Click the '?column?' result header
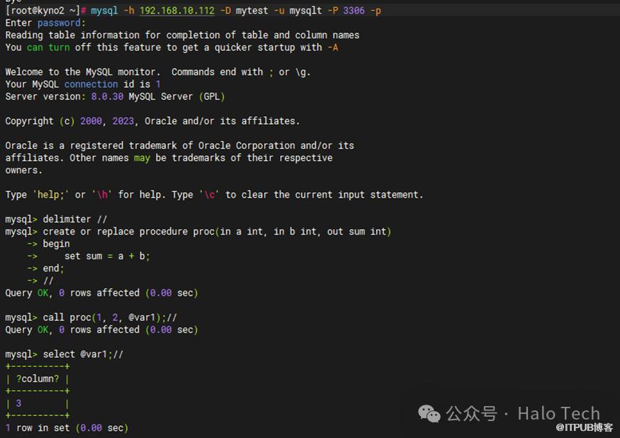Image resolution: width=620 pixels, height=438 pixels. point(38,379)
